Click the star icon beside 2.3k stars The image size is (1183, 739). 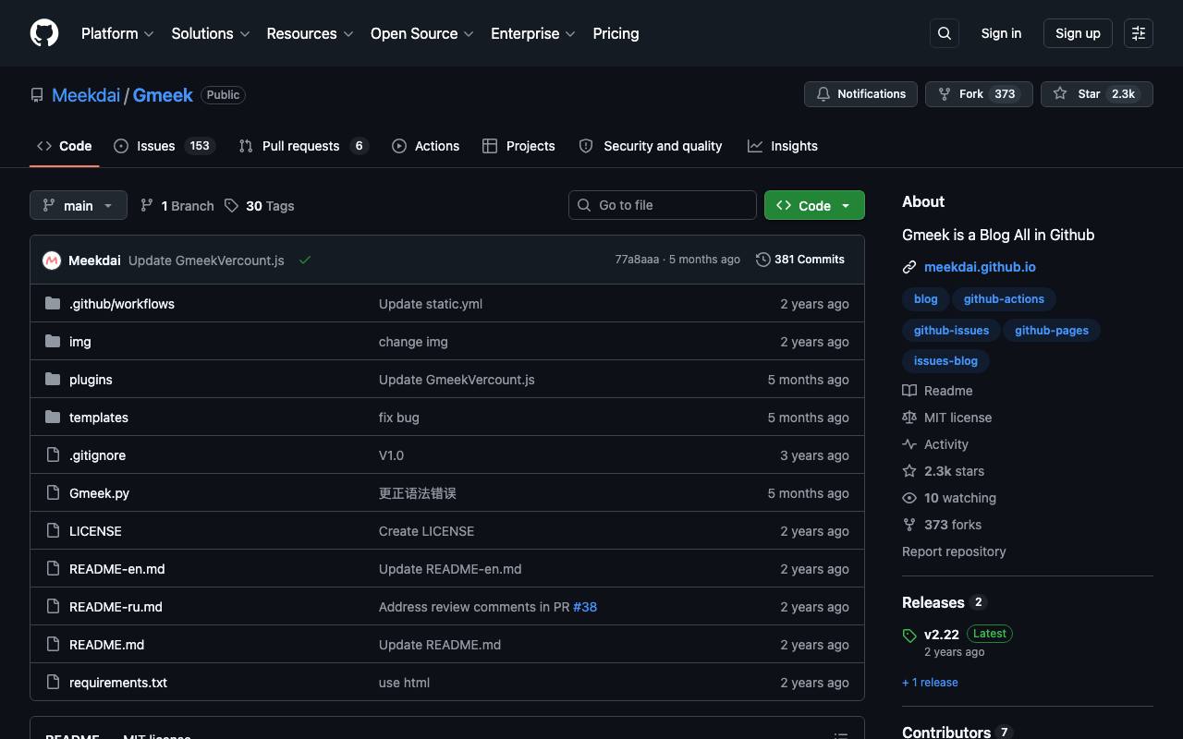(909, 471)
